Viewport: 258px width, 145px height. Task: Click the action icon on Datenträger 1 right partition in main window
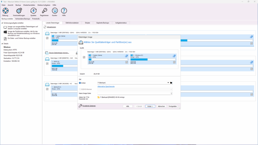251,37
